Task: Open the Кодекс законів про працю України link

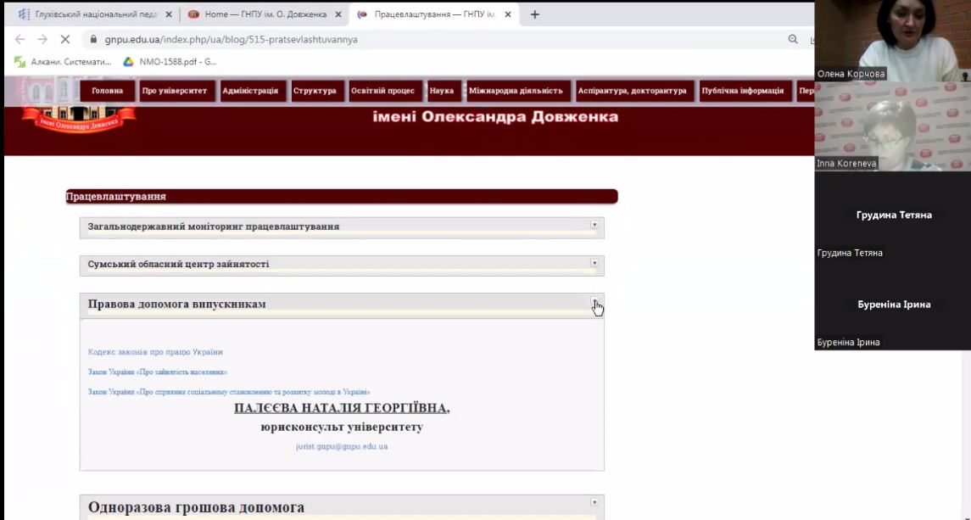Action: [x=155, y=352]
